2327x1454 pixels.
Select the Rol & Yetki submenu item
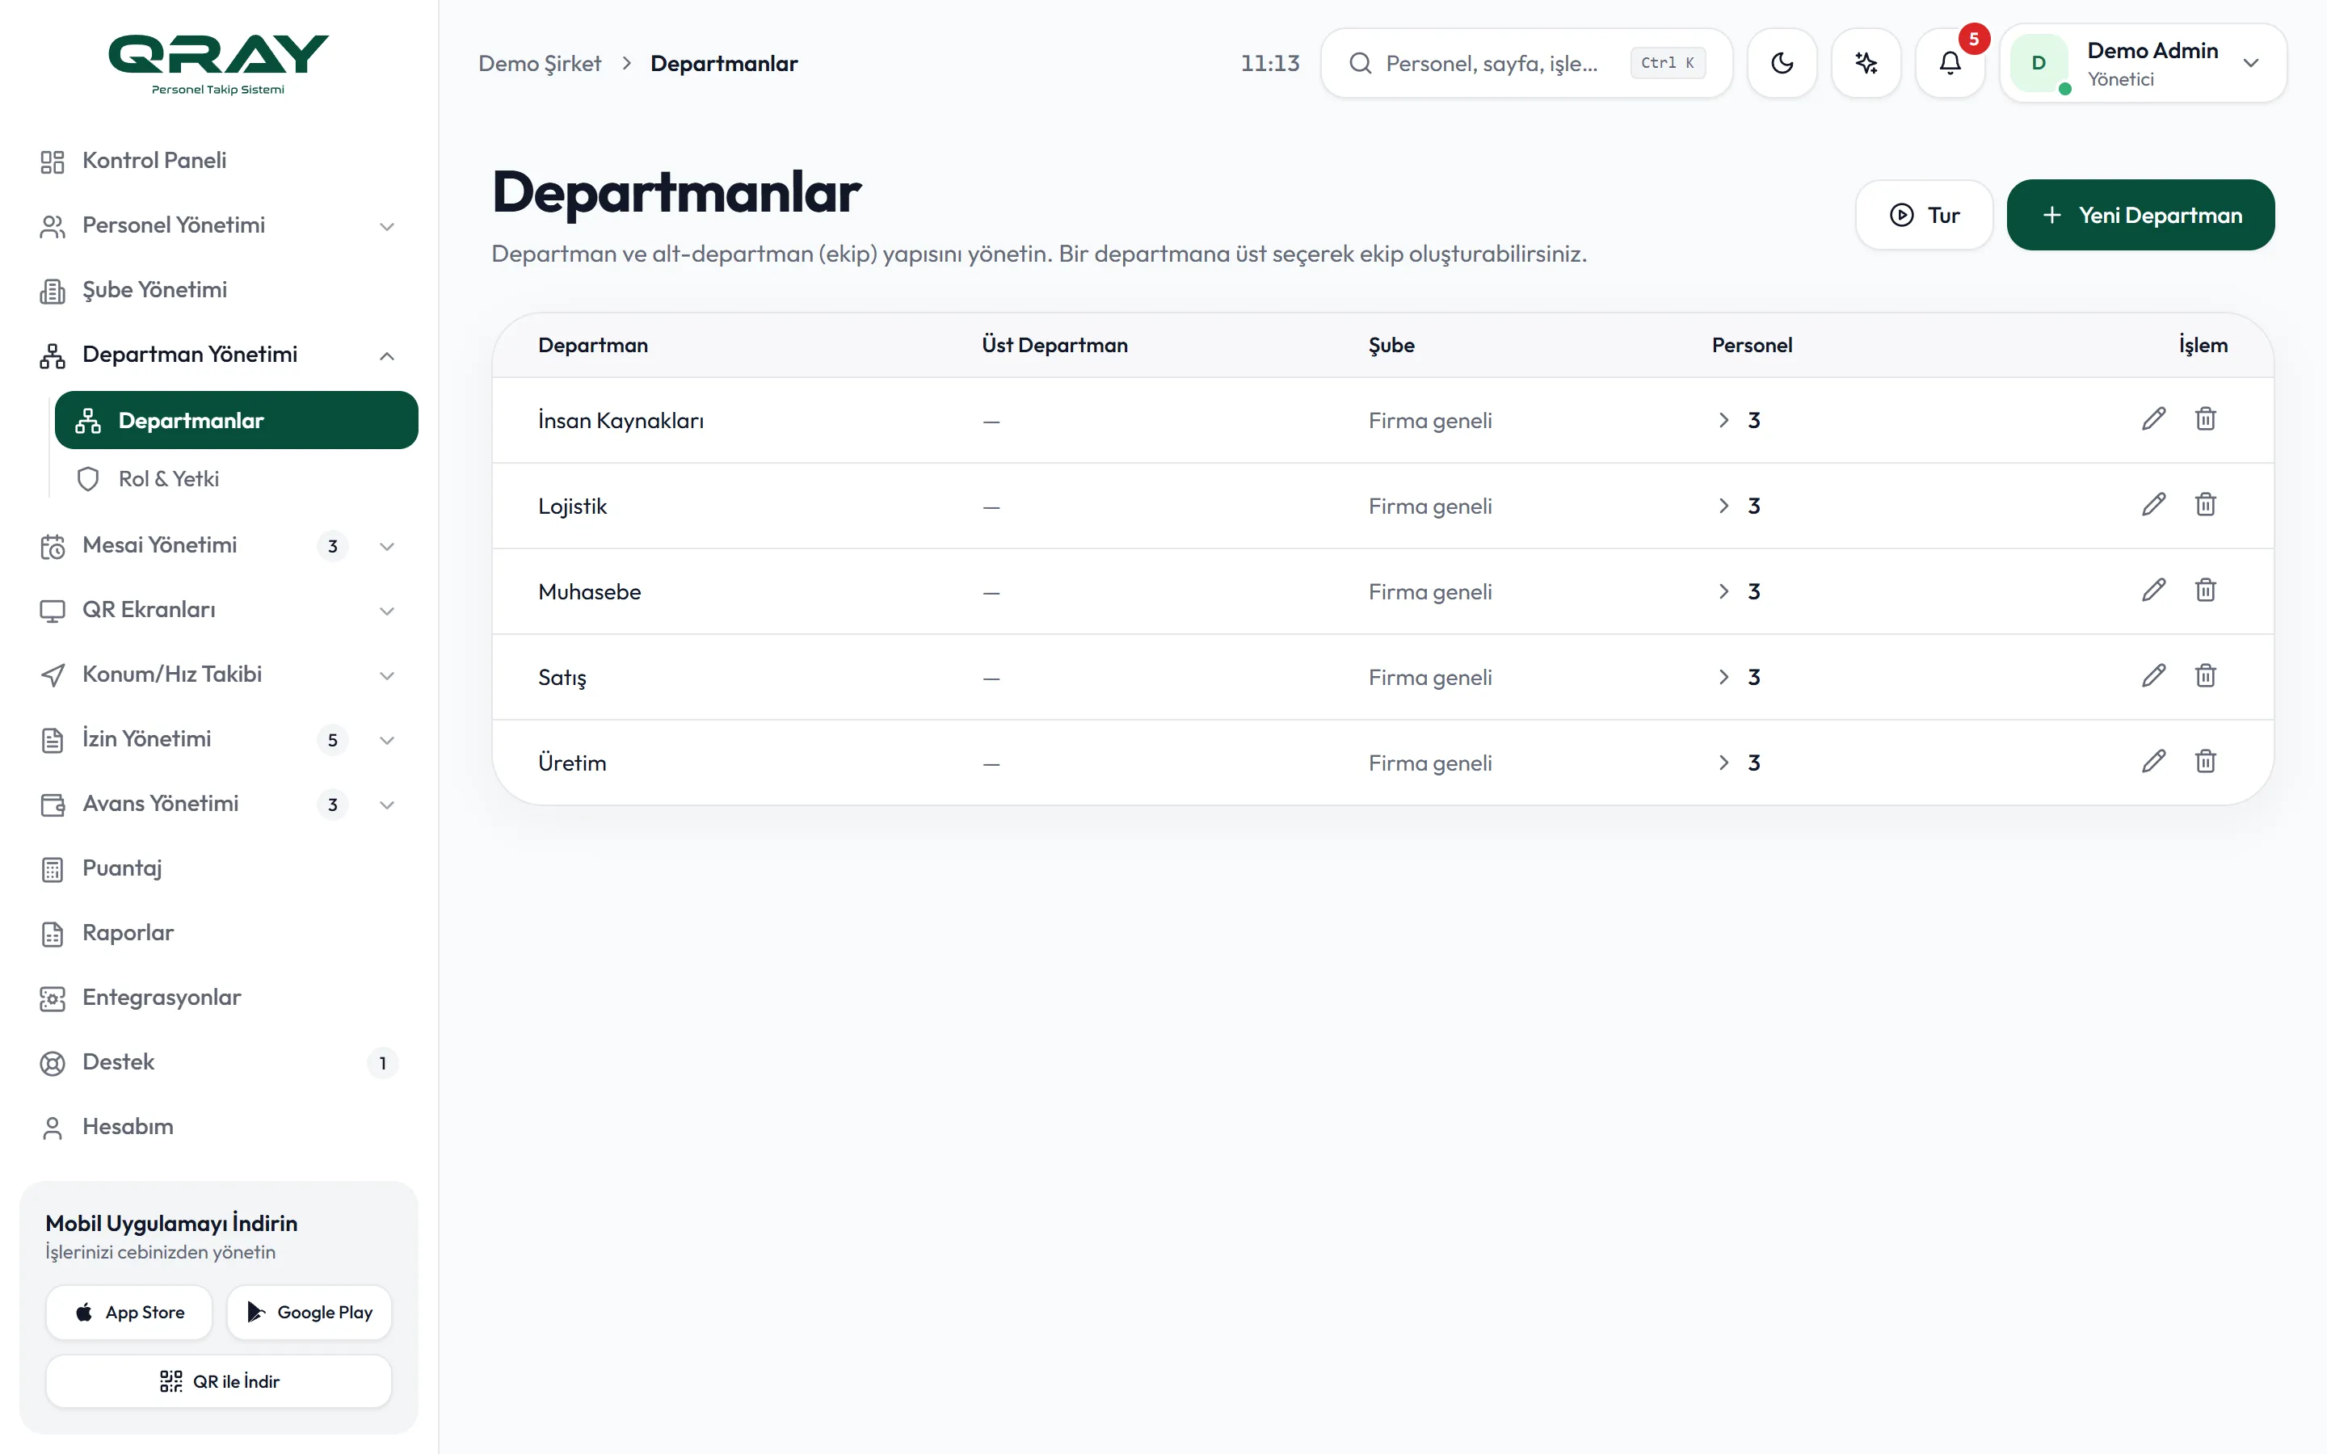(236, 479)
